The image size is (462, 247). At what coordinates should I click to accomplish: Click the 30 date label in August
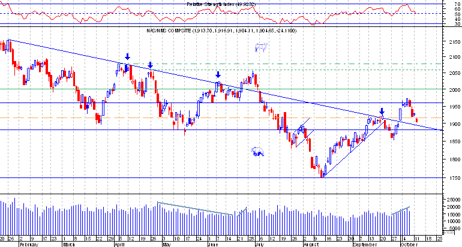pyautogui.click(x=351, y=239)
